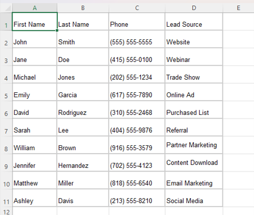Select the Content Download cell
Viewport: 254px width, 215px height.
194,163
